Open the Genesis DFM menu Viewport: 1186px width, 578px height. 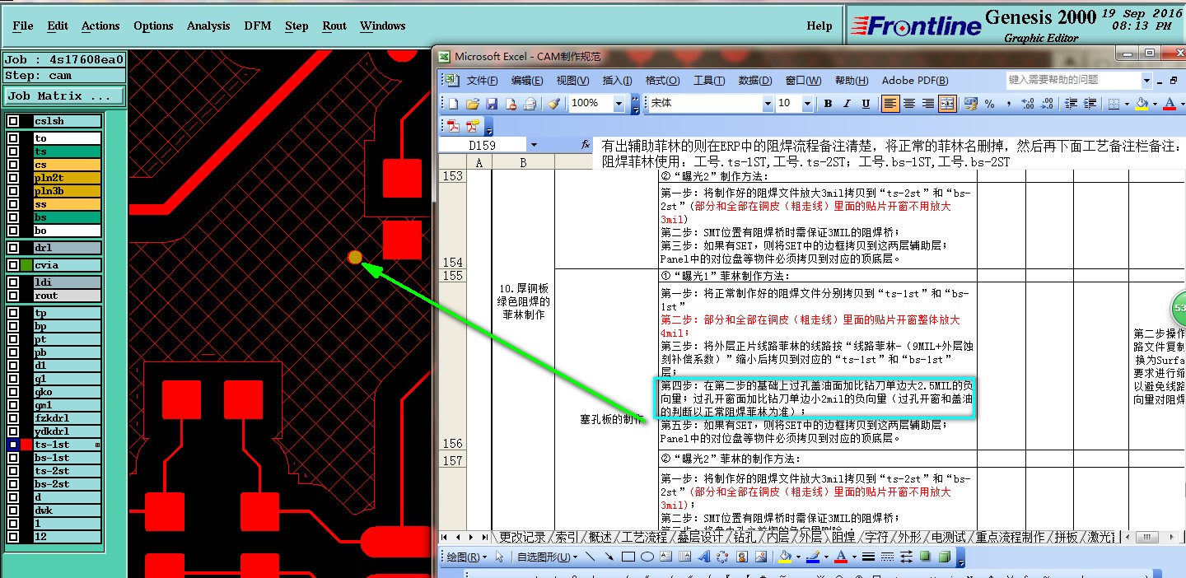pyautogui.click(x=258, y=26)
